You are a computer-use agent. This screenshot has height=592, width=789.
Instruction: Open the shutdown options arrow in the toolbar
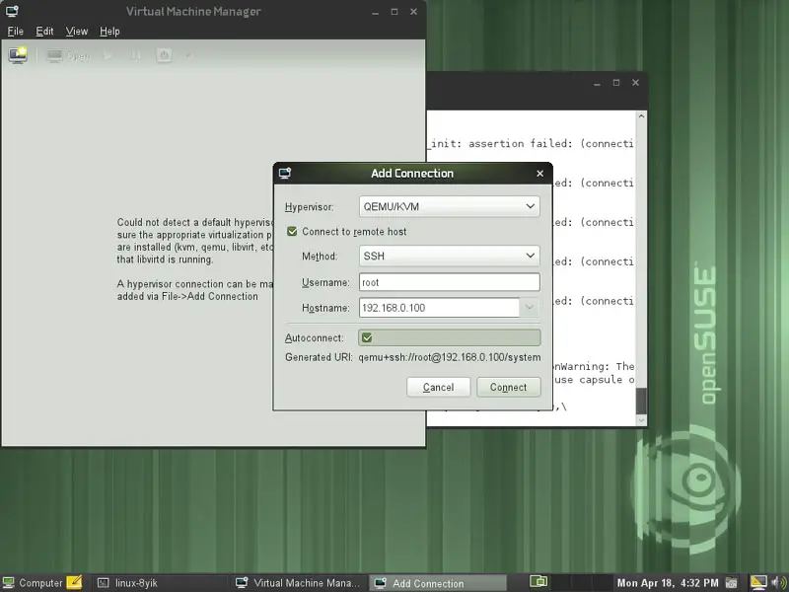(x=188, y=56)
